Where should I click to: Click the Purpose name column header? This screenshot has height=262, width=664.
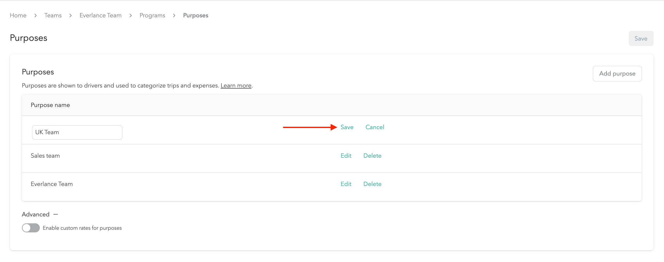click(x=50, y=105)
